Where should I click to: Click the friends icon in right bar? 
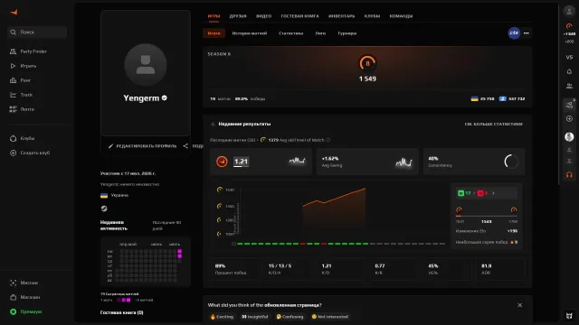click(x=569, y=86)
